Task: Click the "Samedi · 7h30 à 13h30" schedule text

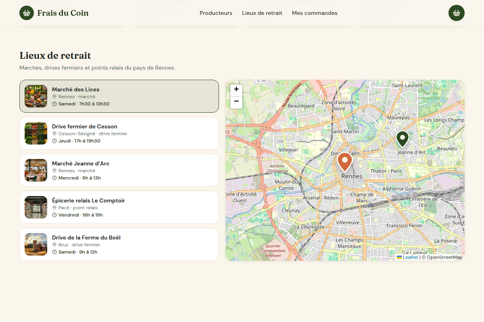Action: click(x=84, y=104)
